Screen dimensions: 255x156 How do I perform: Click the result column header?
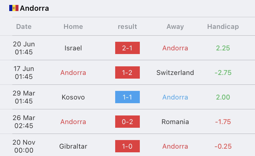tap(127, 27)
